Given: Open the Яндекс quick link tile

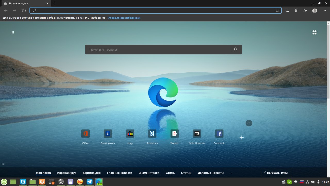Looking at the screenshot, I should tap(175, 137).
